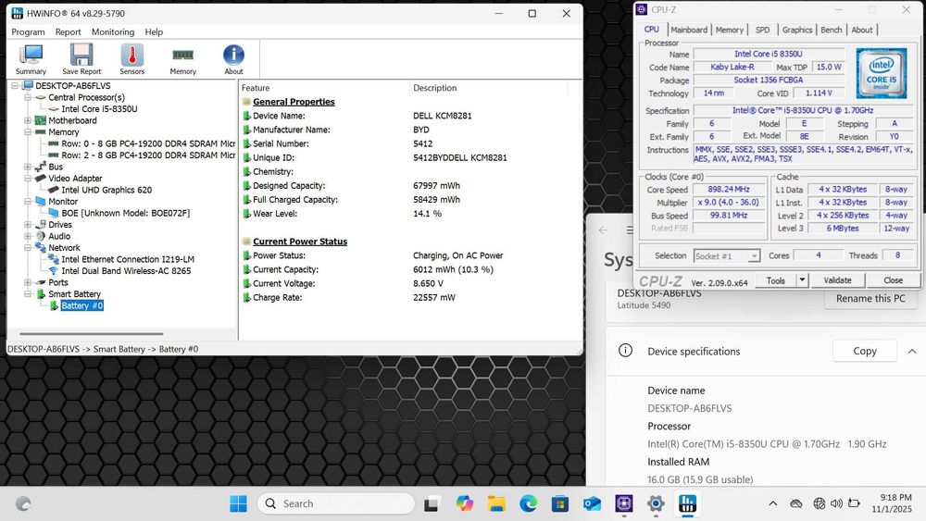Select Row: 2 memory module entry

148,155
